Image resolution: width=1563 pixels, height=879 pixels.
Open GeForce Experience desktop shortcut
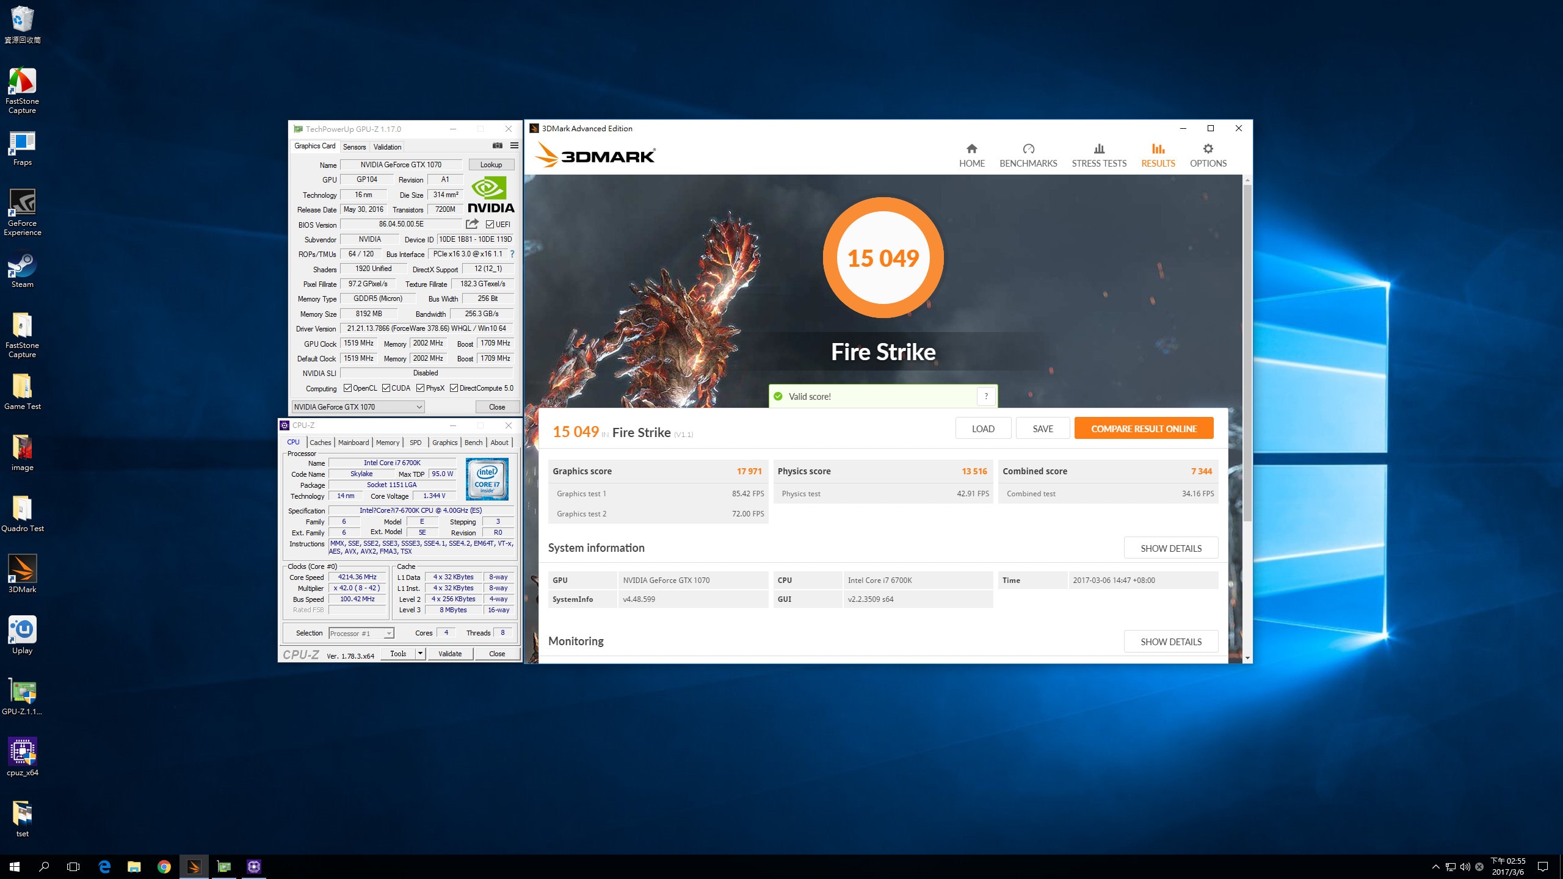[22, 212]
